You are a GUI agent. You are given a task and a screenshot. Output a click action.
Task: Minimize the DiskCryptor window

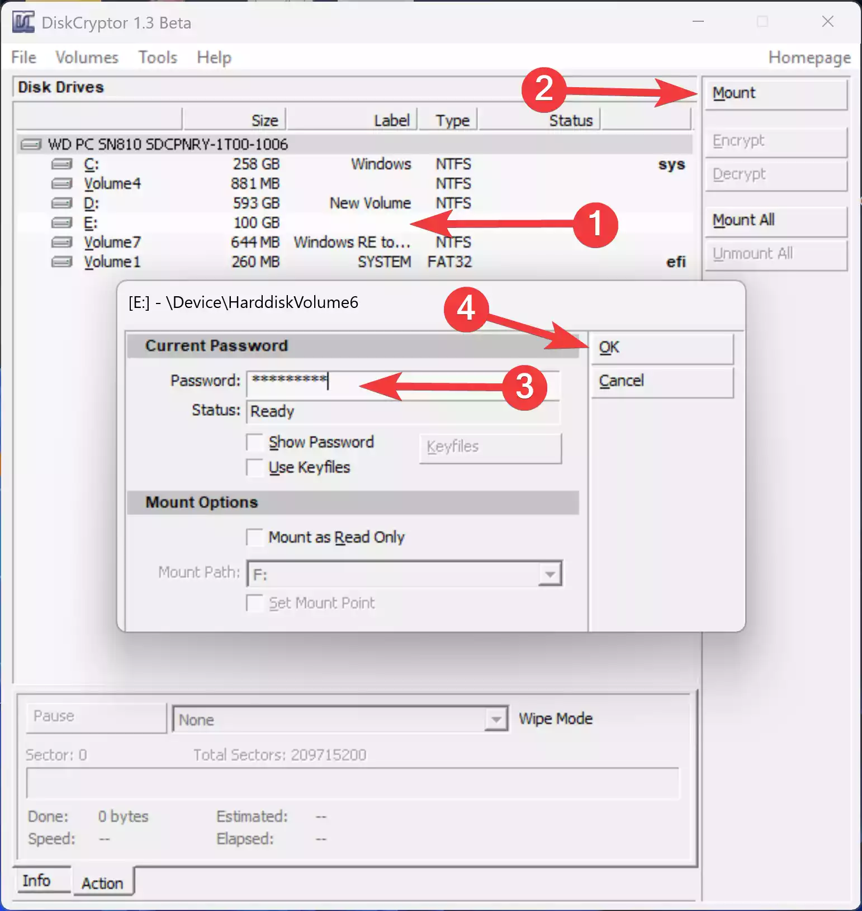point(698,22)
